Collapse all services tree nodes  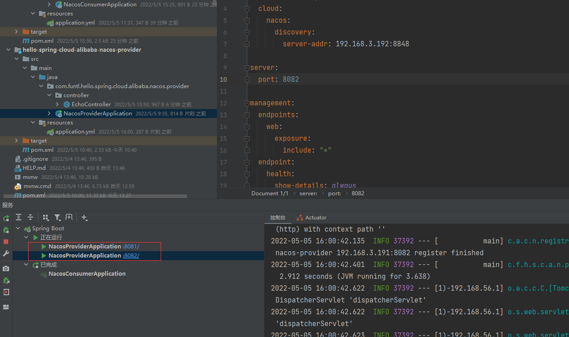[30, 218]
